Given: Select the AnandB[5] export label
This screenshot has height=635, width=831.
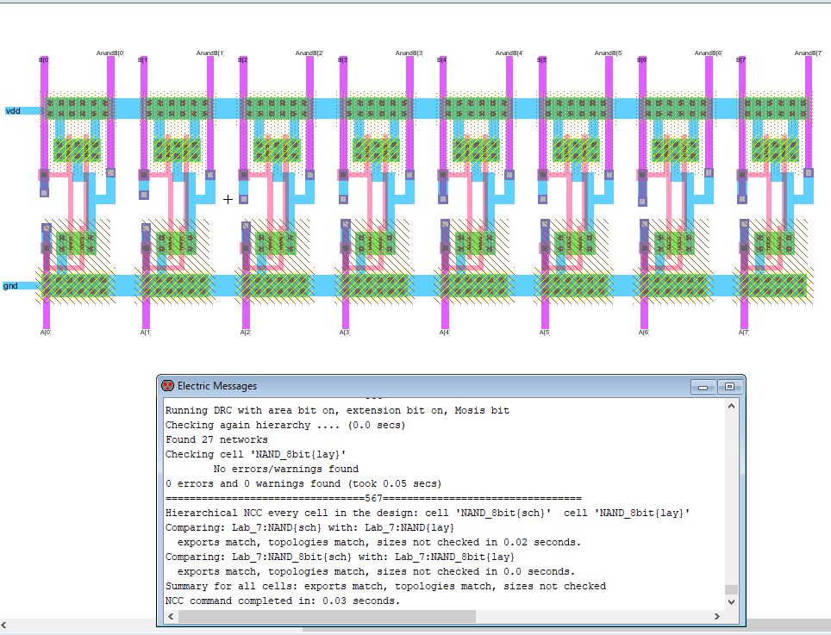Looking at the screenshot, I should 609,53.
